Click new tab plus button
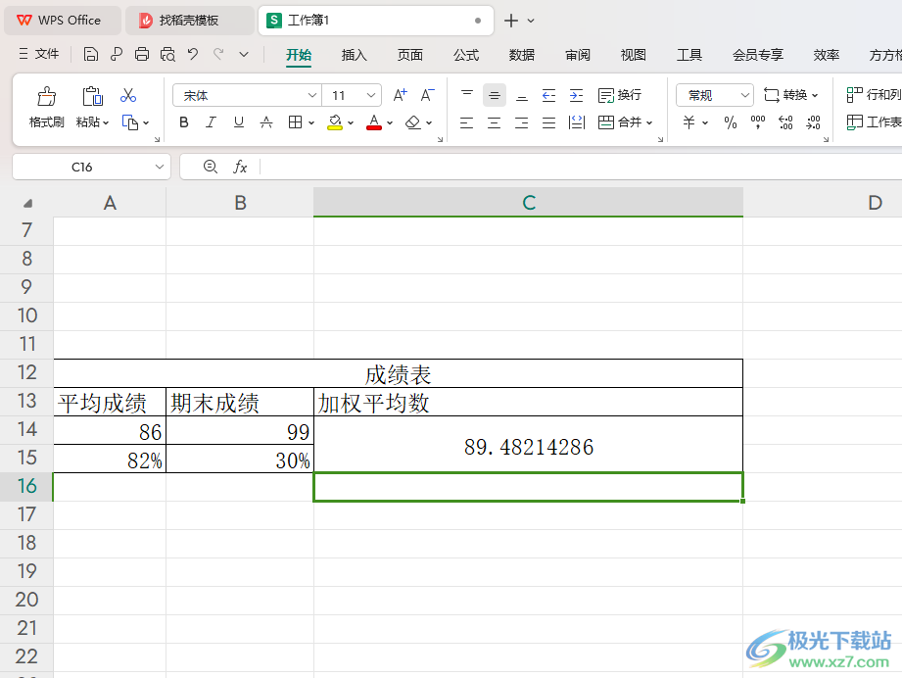Viewport: 902px width, 678px height. click(x=511, y=21)
